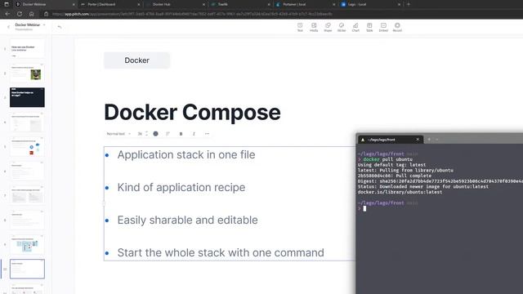Select slide 9 diagram thumbnail
The image size is (523, 294).
pyautogui.click(x=27, y=244)
